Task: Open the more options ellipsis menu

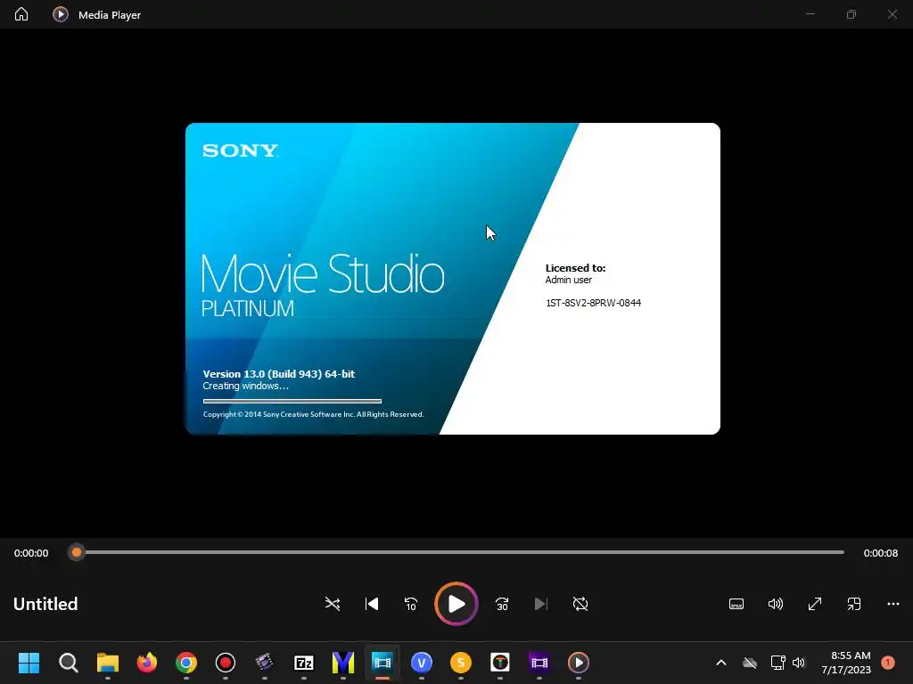Action: [893, 604]
